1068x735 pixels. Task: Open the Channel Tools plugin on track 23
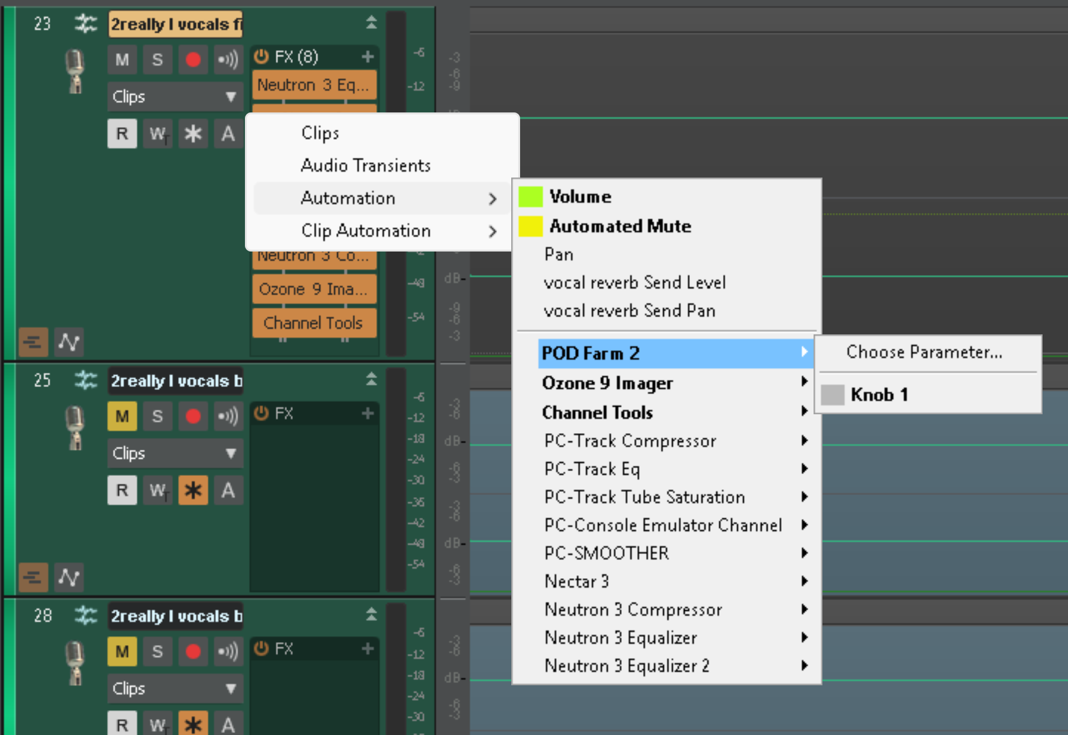pos(314,323)
